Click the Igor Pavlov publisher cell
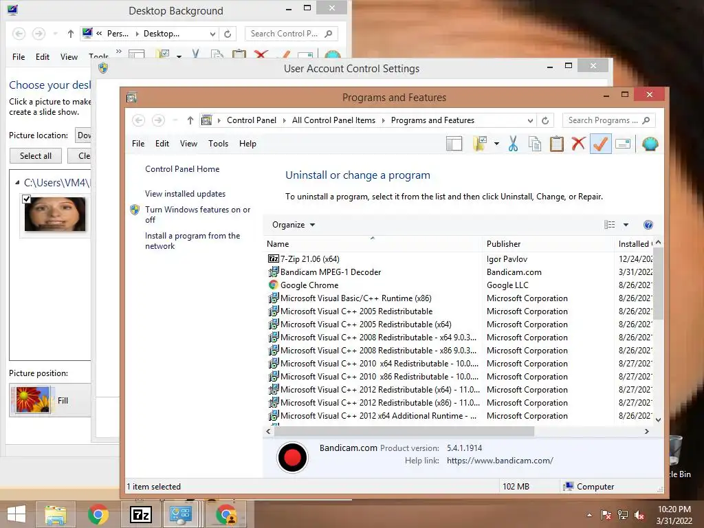Screen dimensions: 704x528 pyautogui.click(x=507, y=259)
